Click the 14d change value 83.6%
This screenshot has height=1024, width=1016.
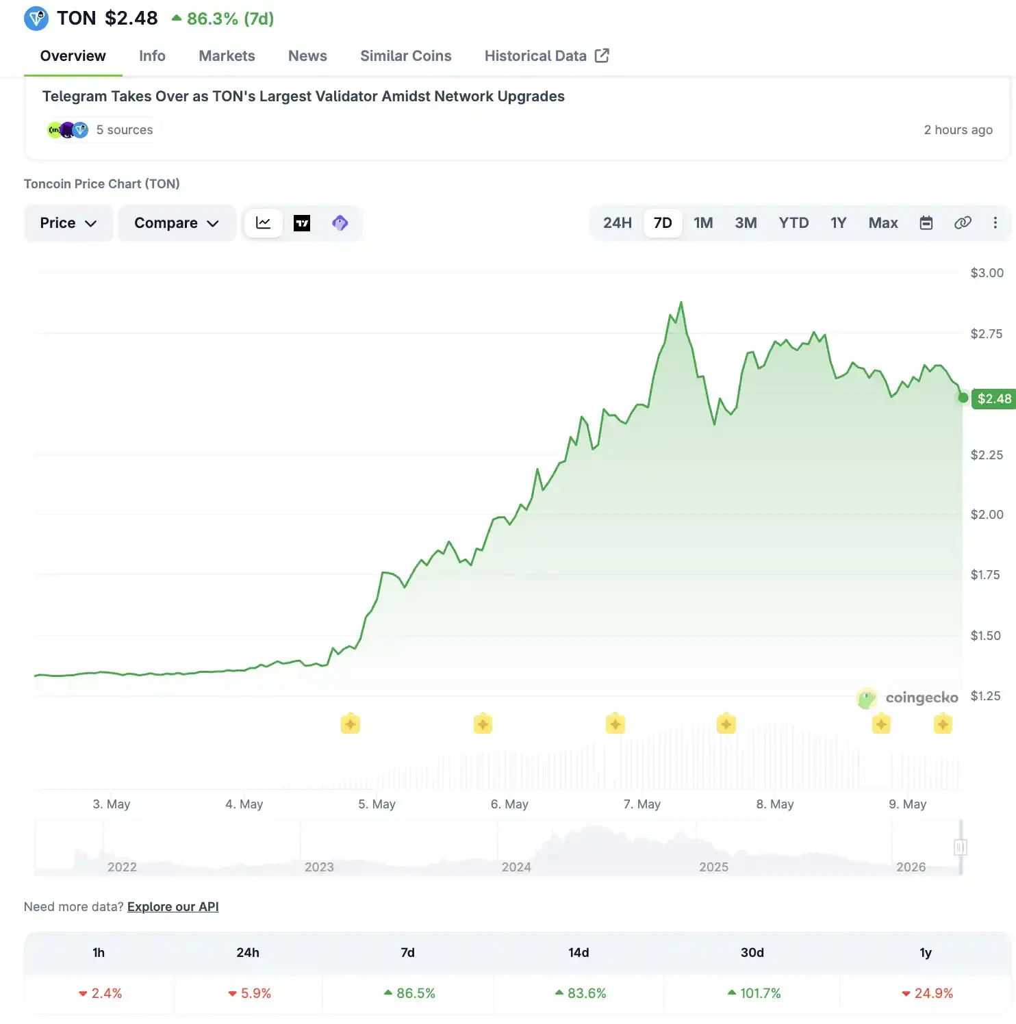(x=581, y=993)
